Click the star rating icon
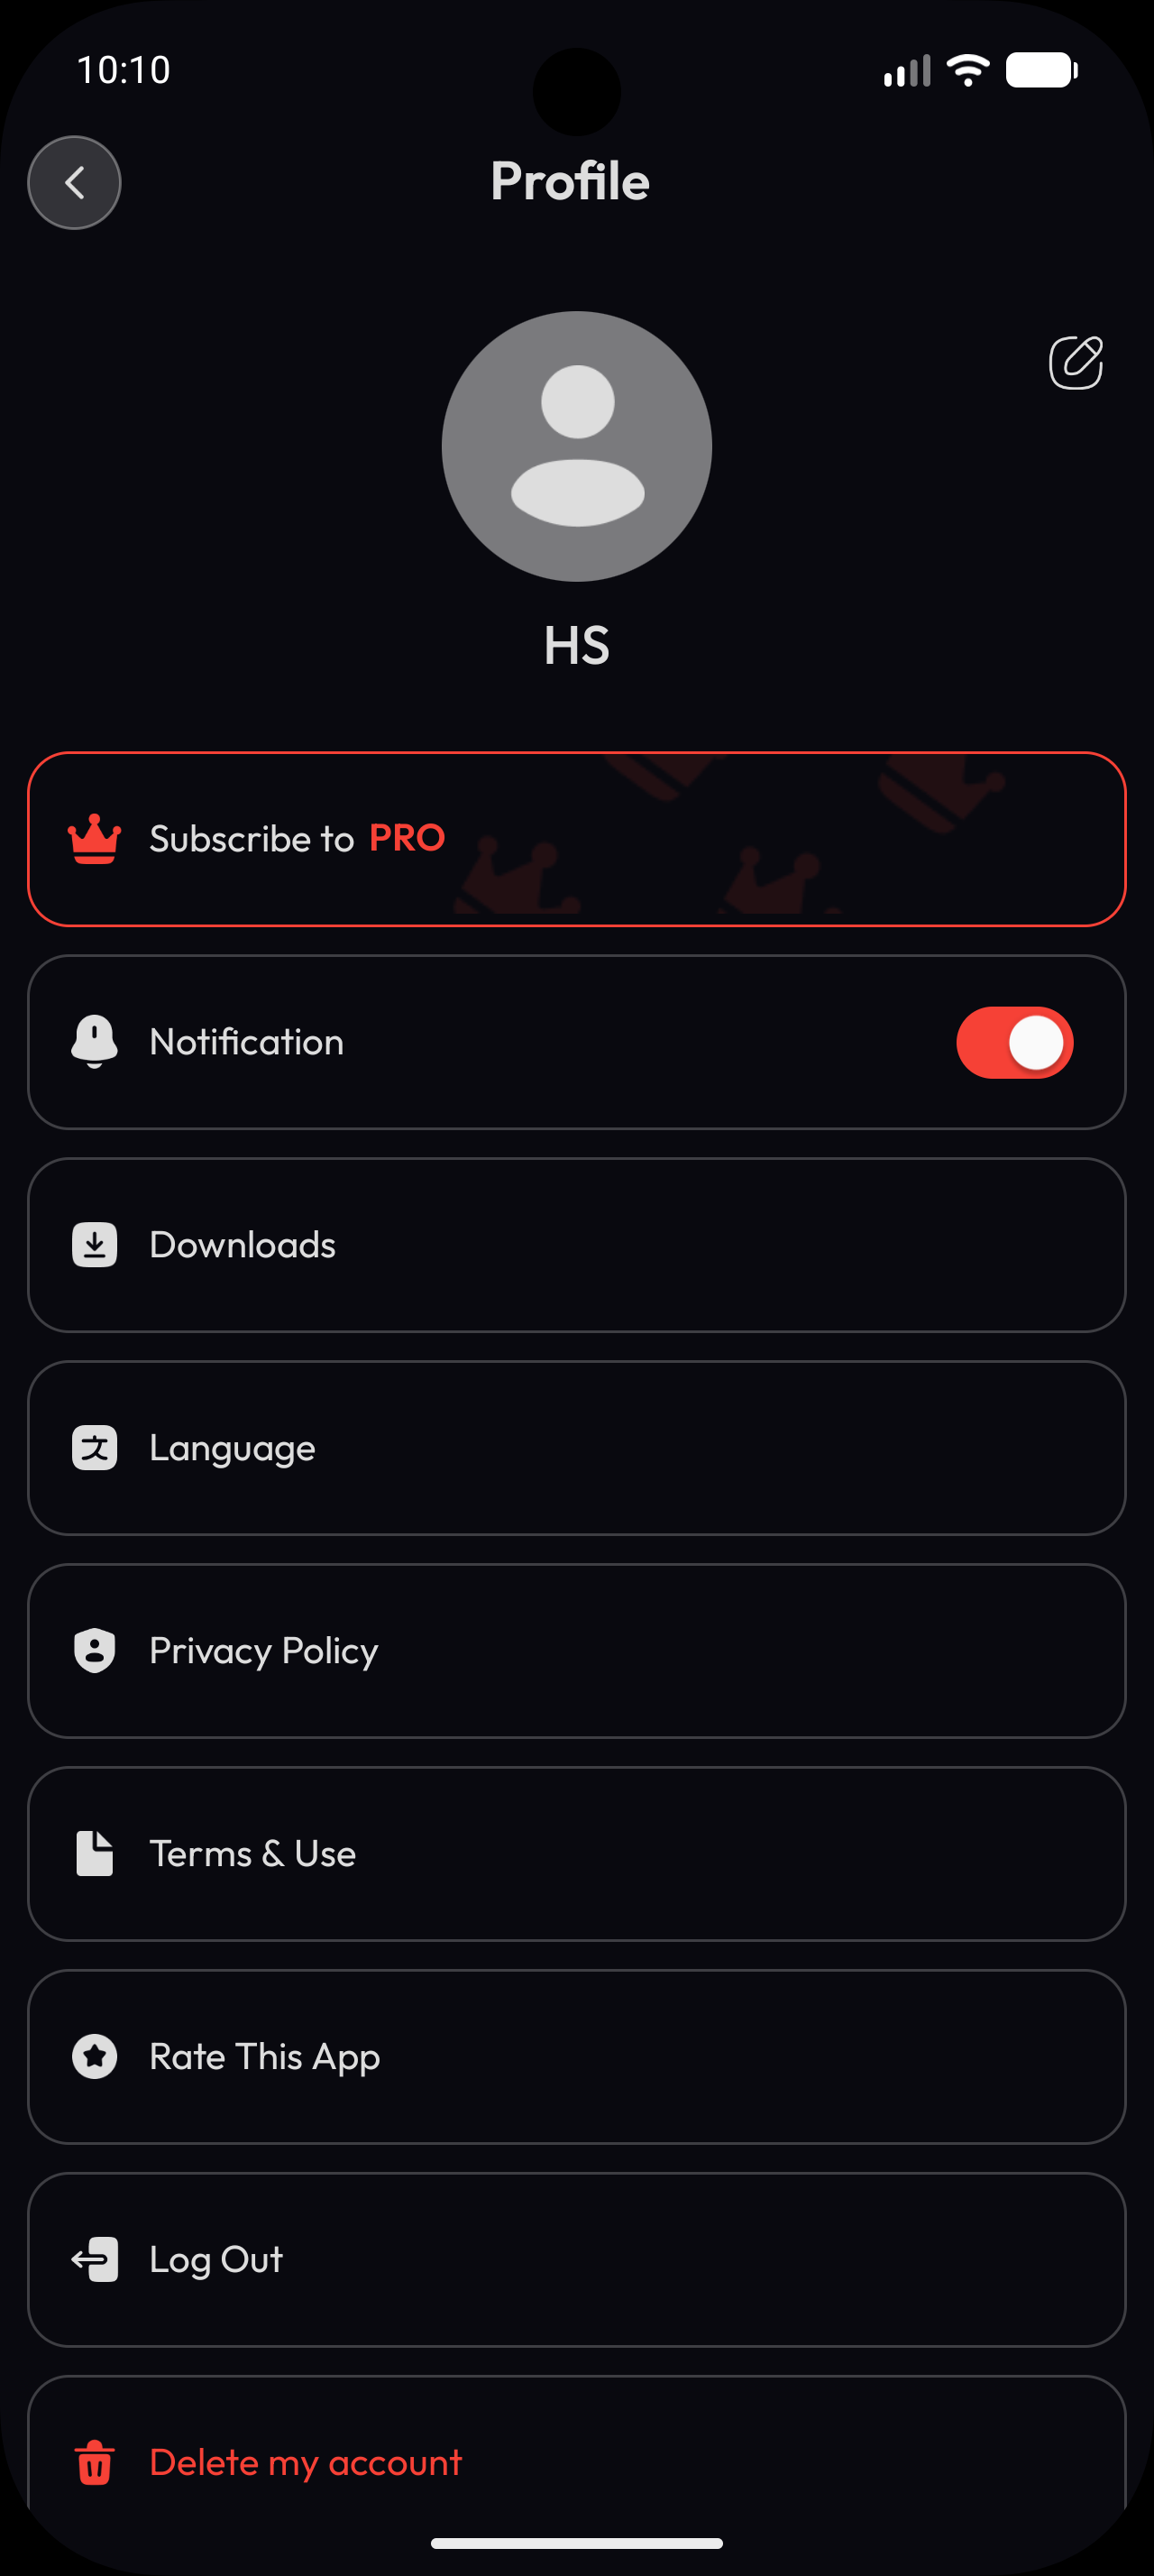The width and height of the screenshot is (1154, 2576). [95, 2057]
